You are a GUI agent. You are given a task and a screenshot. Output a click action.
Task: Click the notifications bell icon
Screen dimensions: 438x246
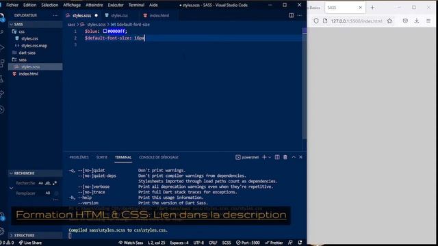[x=300, y=243]
